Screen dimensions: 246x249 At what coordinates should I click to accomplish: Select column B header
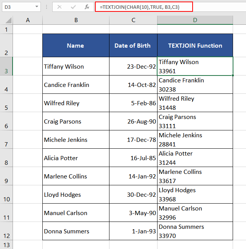(76, 20)
